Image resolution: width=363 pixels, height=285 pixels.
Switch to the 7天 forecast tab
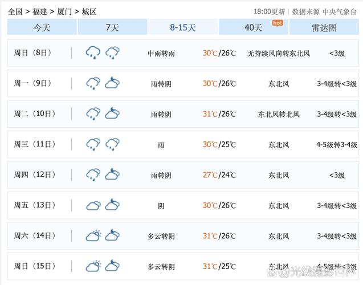[112, 27]
